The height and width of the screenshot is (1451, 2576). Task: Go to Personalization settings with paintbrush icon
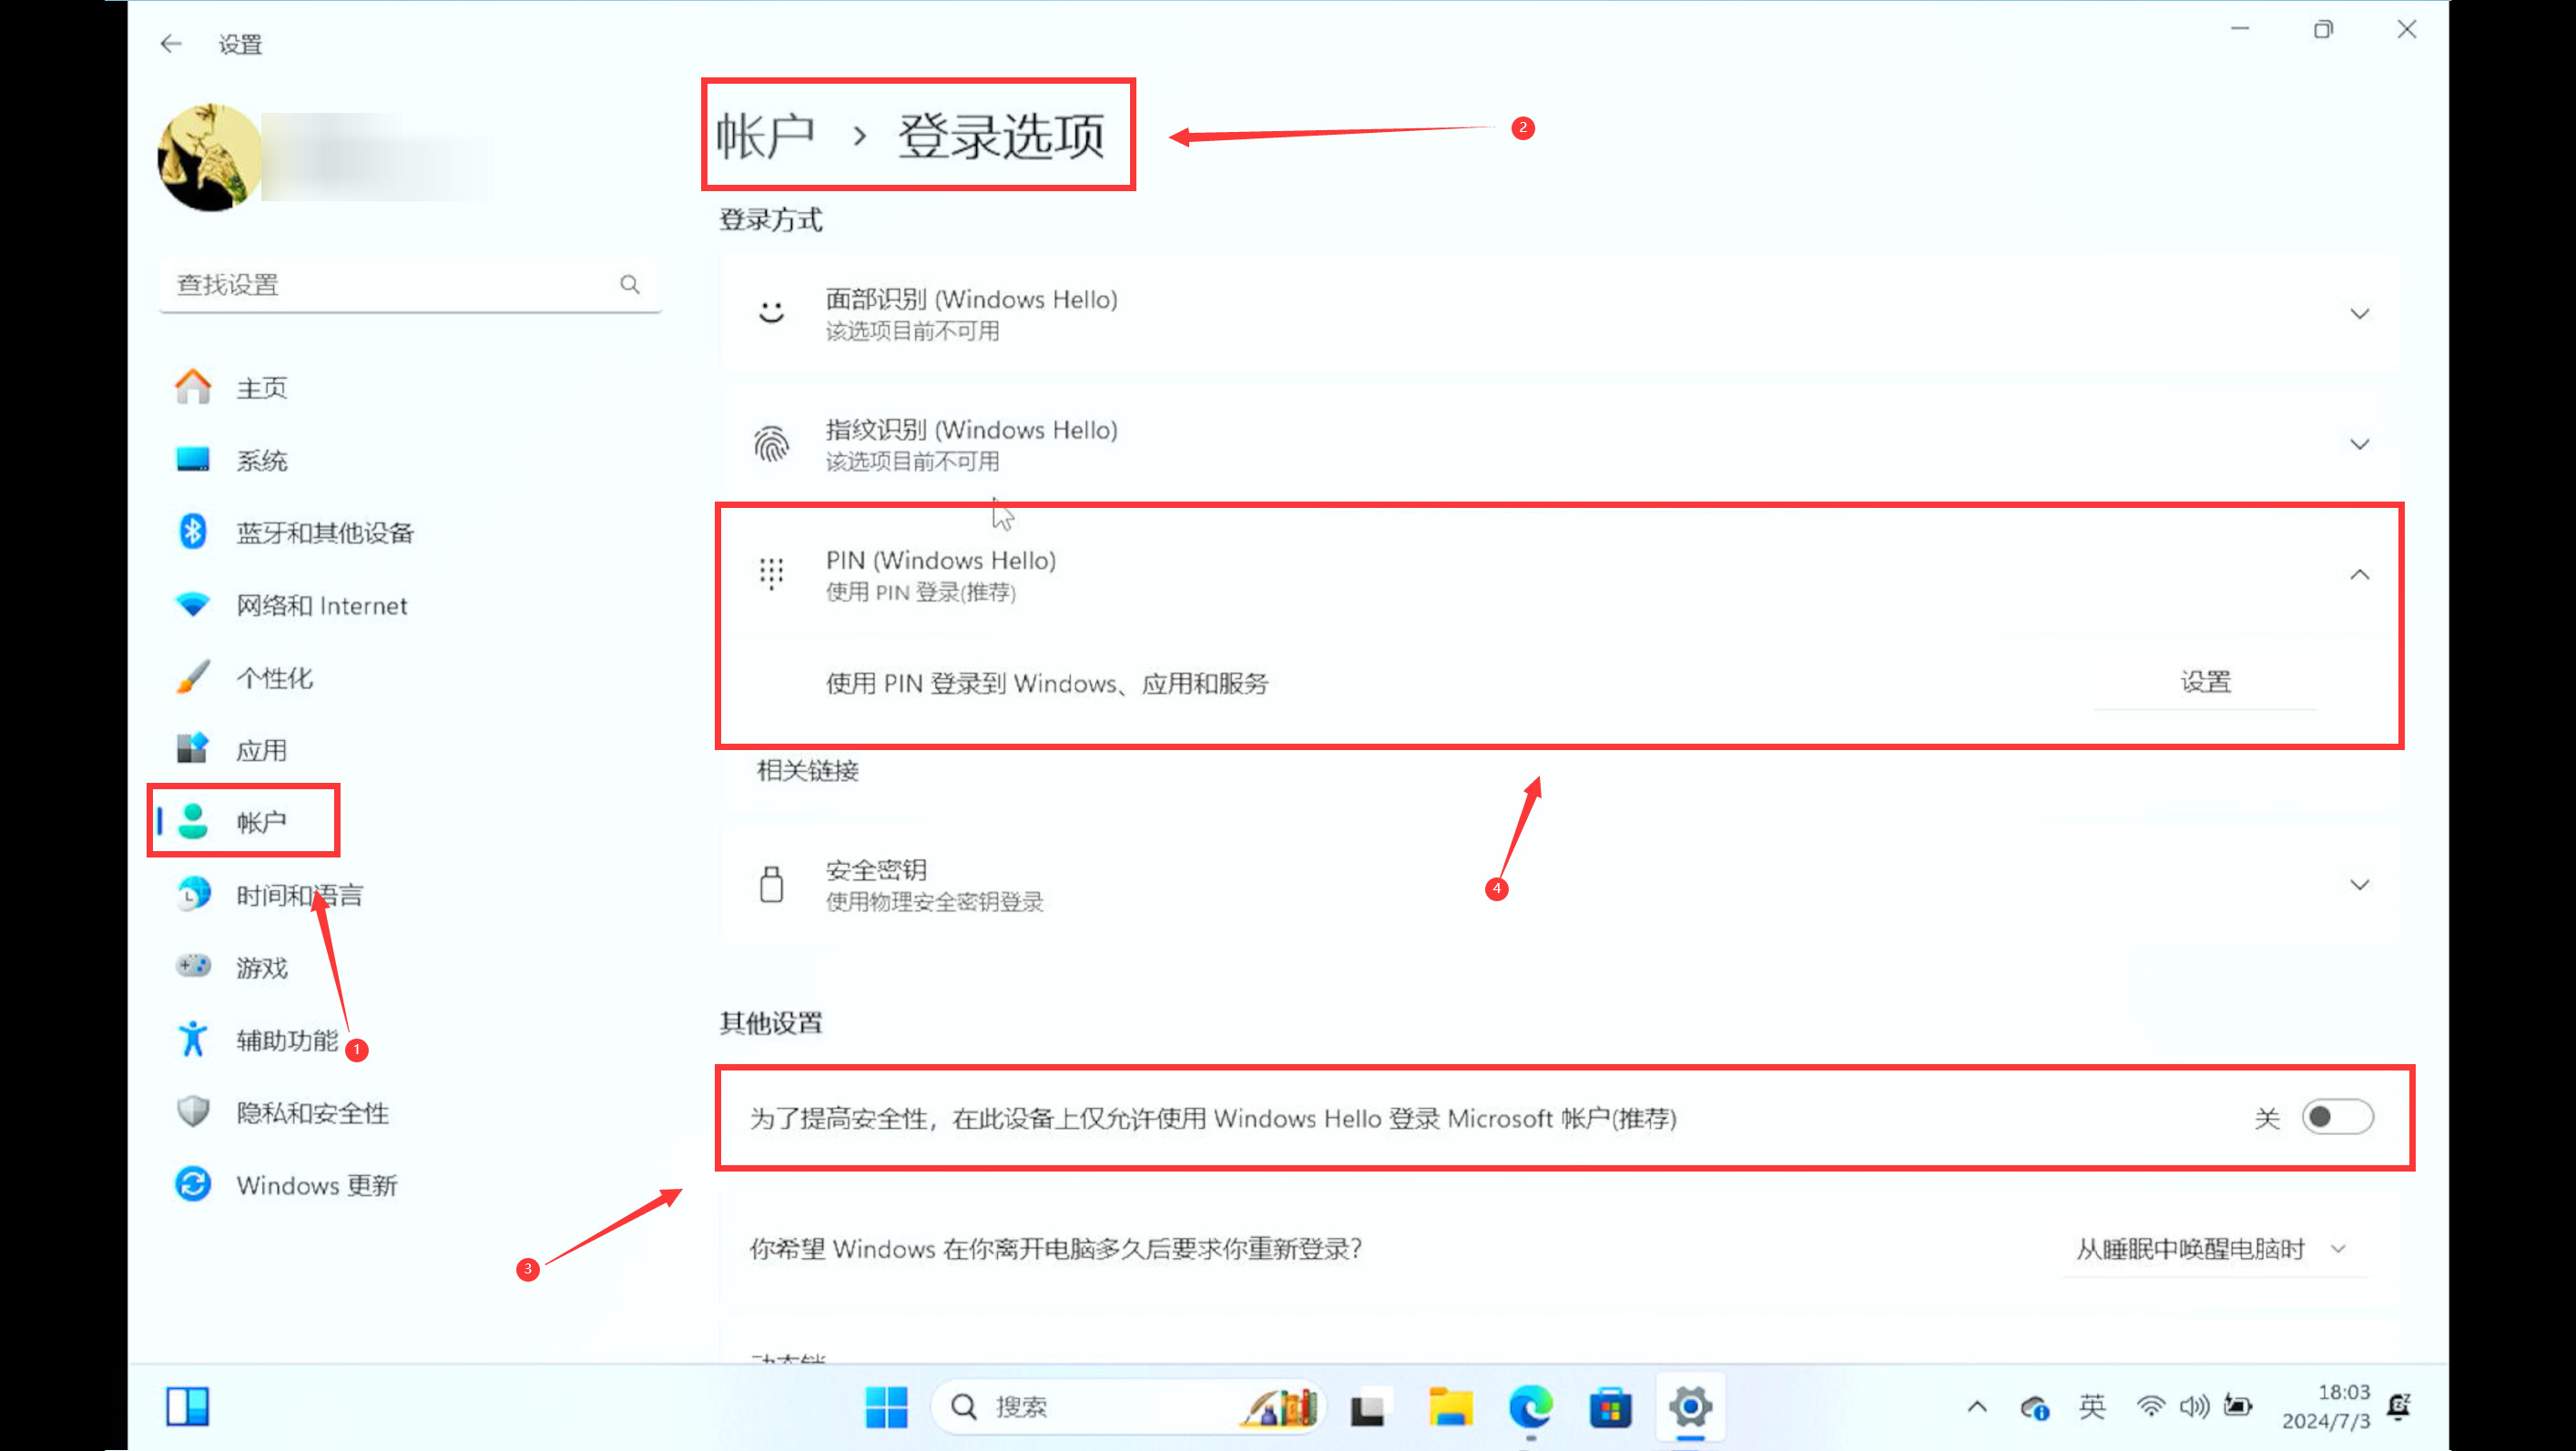tap(274, 678)
